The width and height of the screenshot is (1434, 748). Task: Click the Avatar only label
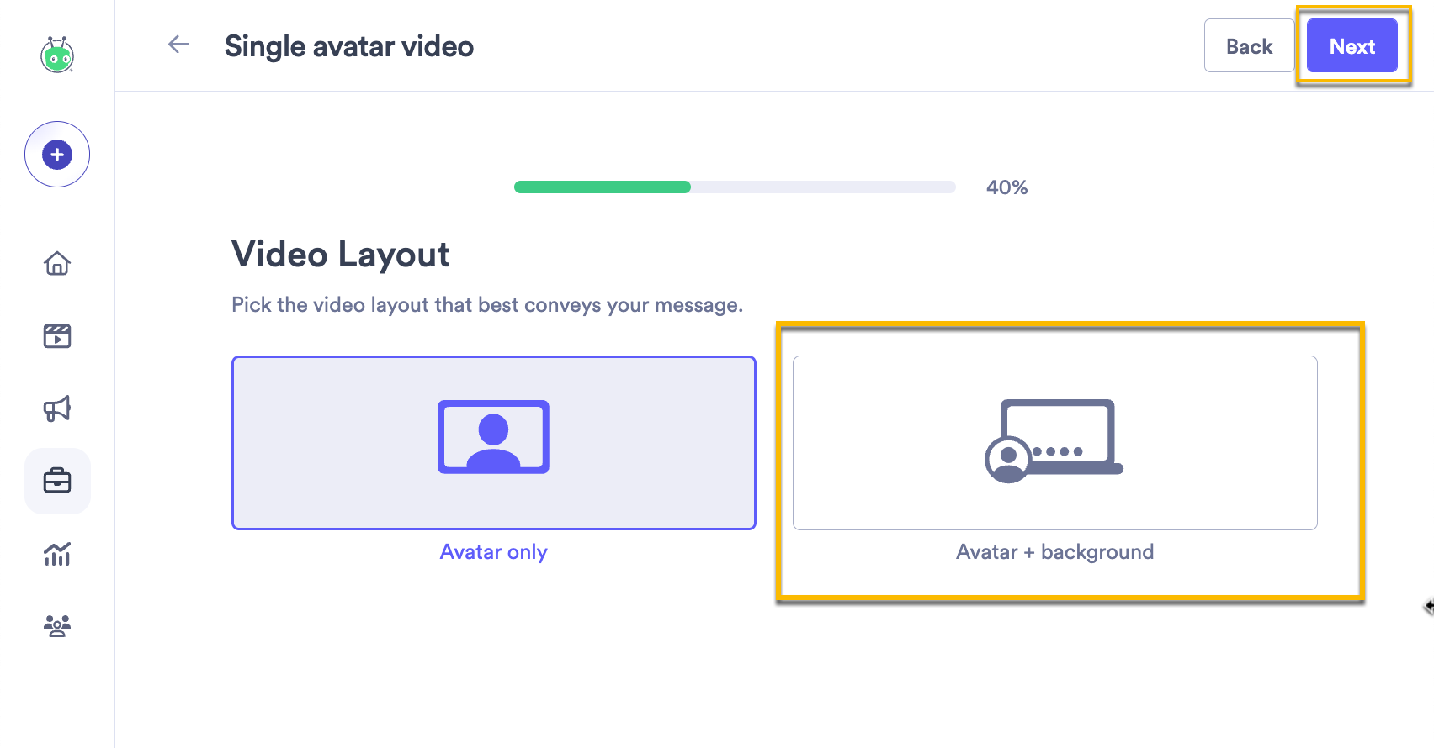494,552
